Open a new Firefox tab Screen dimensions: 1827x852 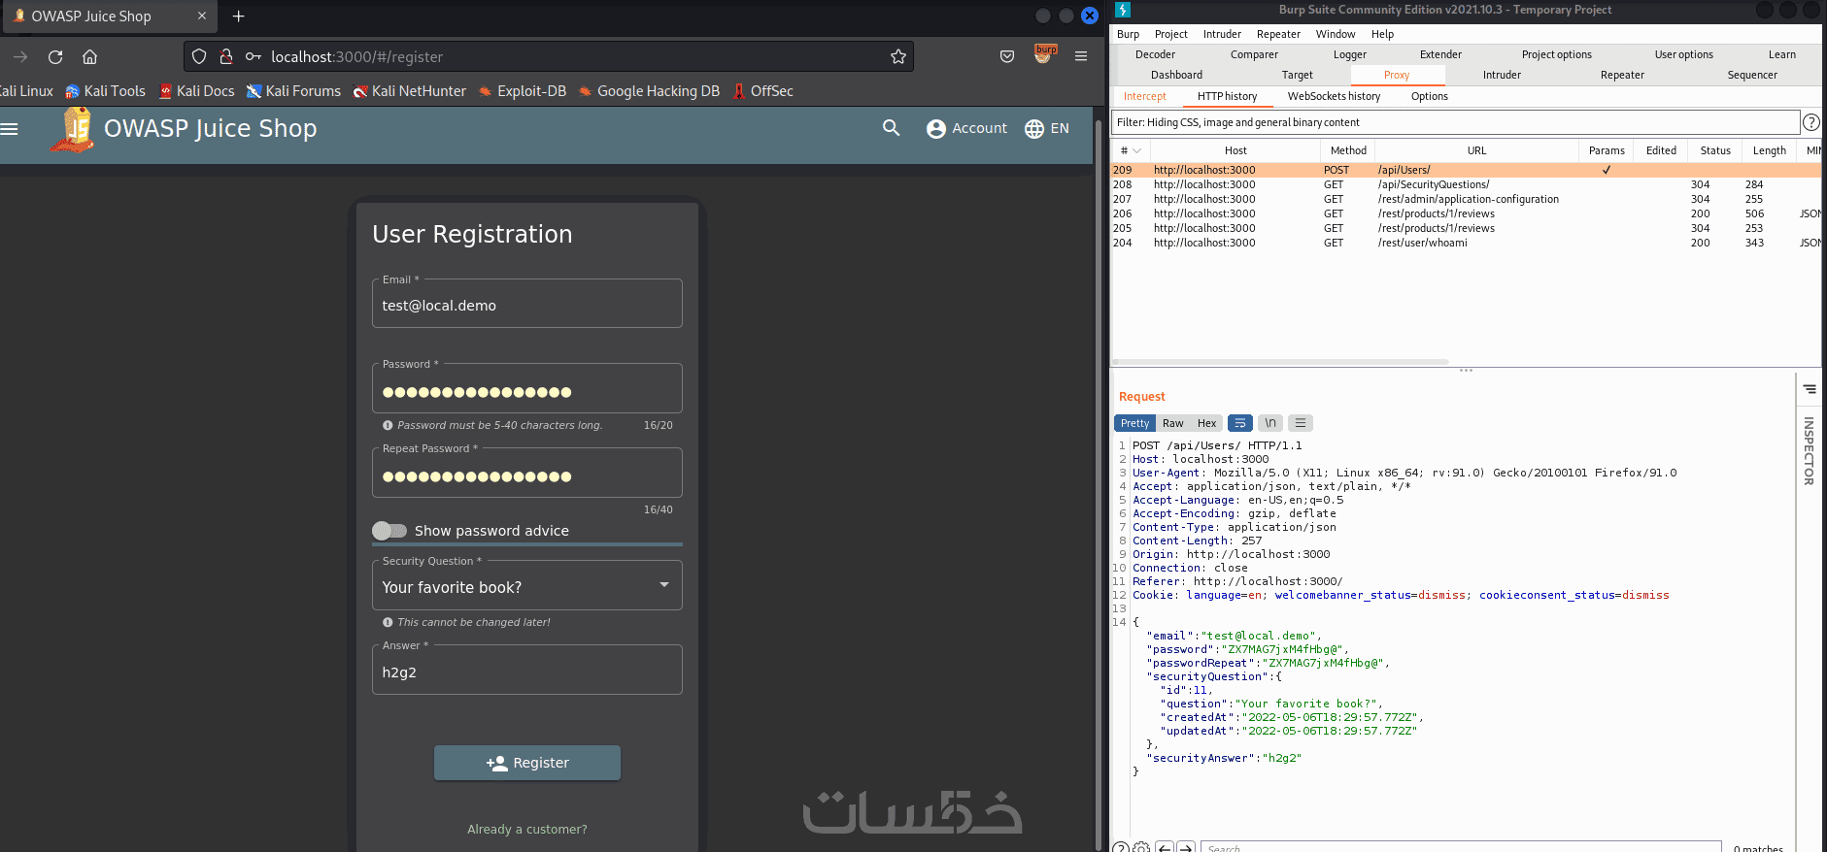(238, 16)
